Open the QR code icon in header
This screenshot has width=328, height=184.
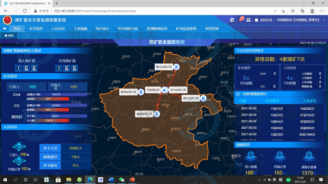233,20
